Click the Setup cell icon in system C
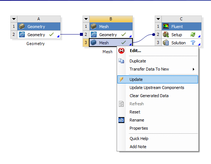Screen dimensions: 211x164 pyautogui.click(x=166, y=34)
